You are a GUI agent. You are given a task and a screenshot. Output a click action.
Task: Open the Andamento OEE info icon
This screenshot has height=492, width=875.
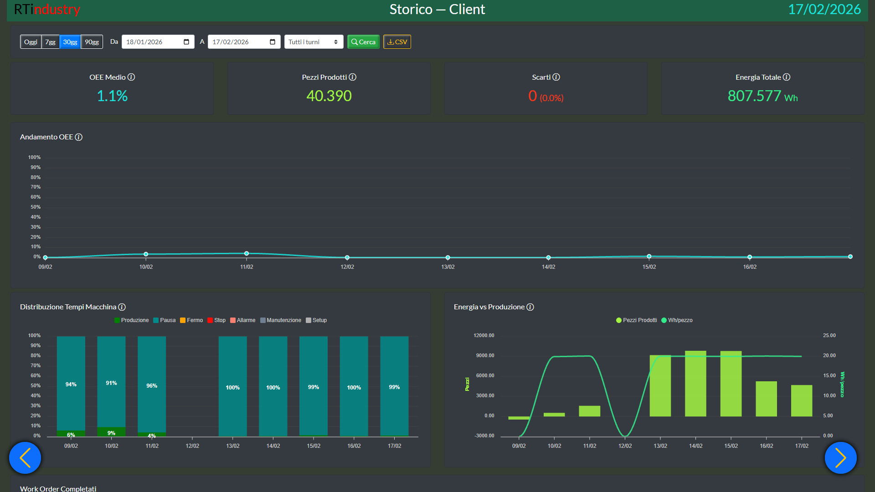[x=79, y=137]
